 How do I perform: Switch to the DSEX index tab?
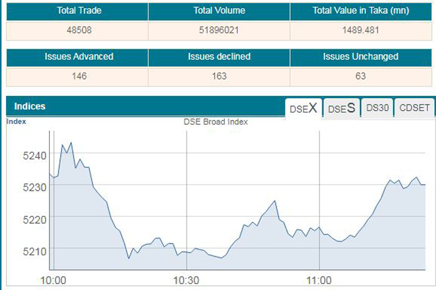coord(303,108)
